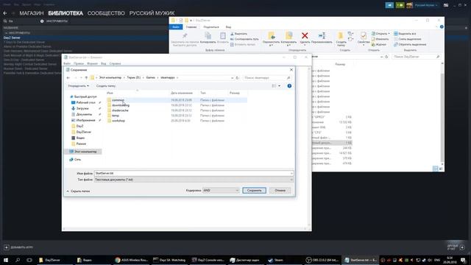Select the shadercache folder in the save dialog
The width and height of the screenshot is (471, 265).
(x=120, y=110)
